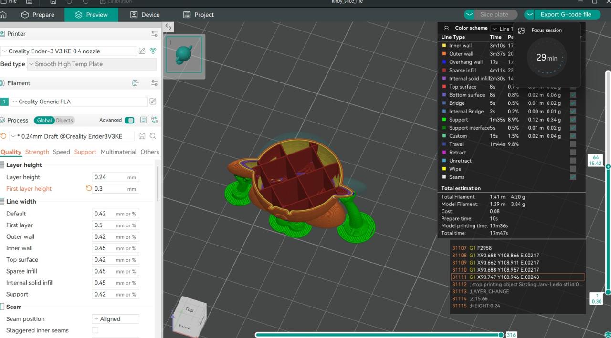Switch to the Prepare tab
The height and width of the screenshot is (338, 611).
38,15
